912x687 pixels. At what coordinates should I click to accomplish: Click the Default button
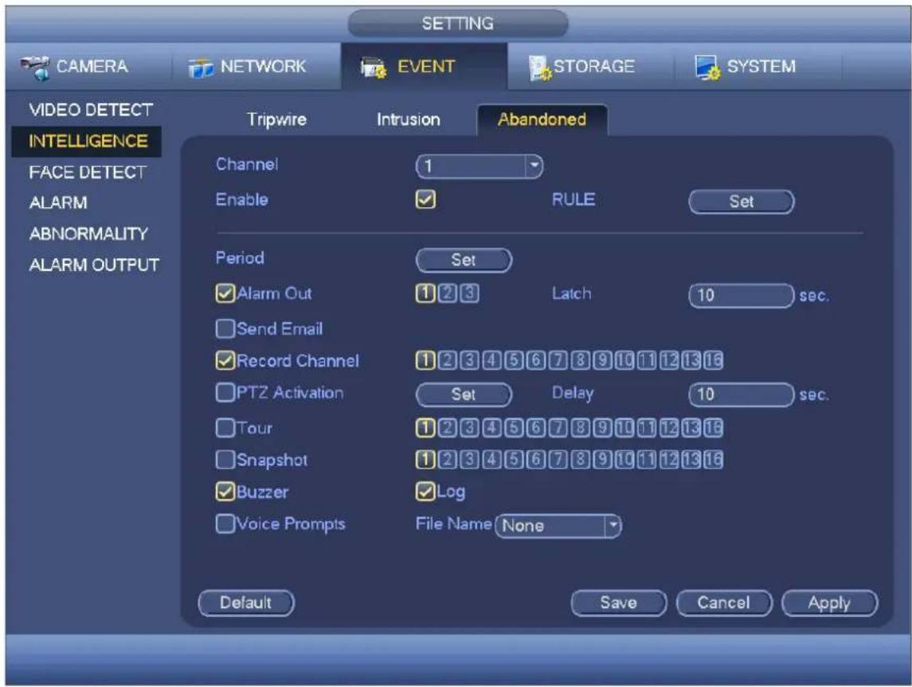(x=246, y=603)
